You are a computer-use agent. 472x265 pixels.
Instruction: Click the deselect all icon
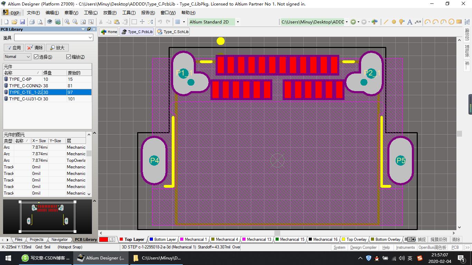click(150, 22)
